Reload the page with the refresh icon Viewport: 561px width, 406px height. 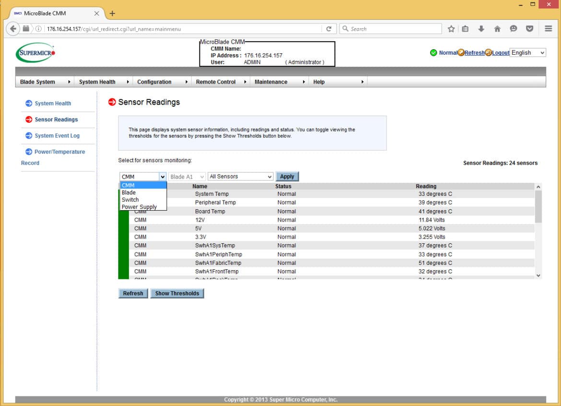[x=329, y=29]
